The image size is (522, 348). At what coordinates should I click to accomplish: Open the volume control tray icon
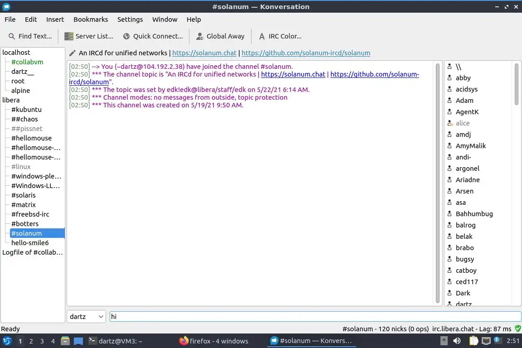point(457,341)
